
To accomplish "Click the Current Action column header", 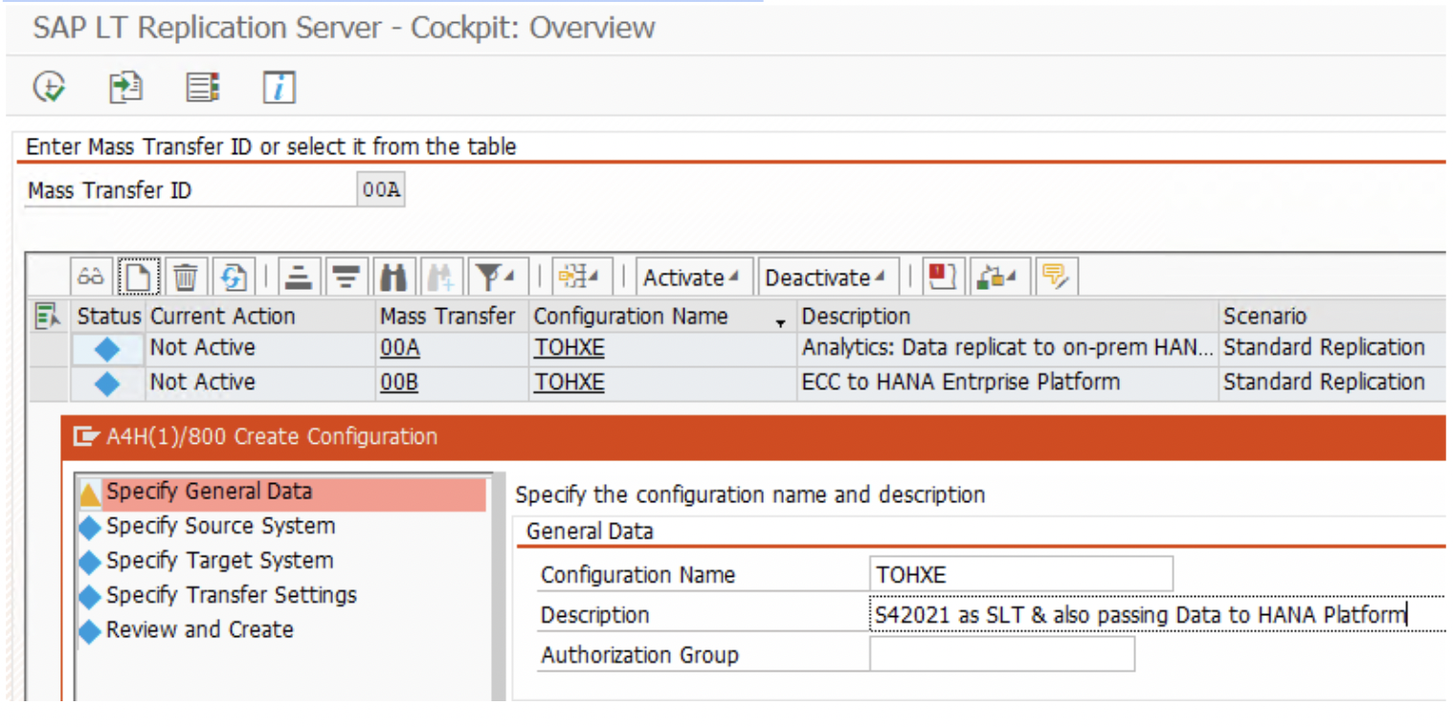I will click(260, 316).
